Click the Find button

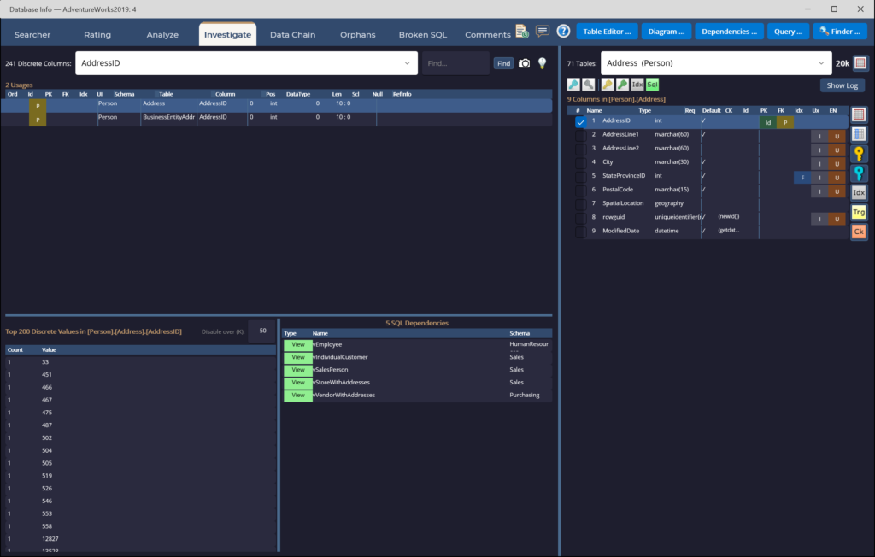tap(503, 63)
